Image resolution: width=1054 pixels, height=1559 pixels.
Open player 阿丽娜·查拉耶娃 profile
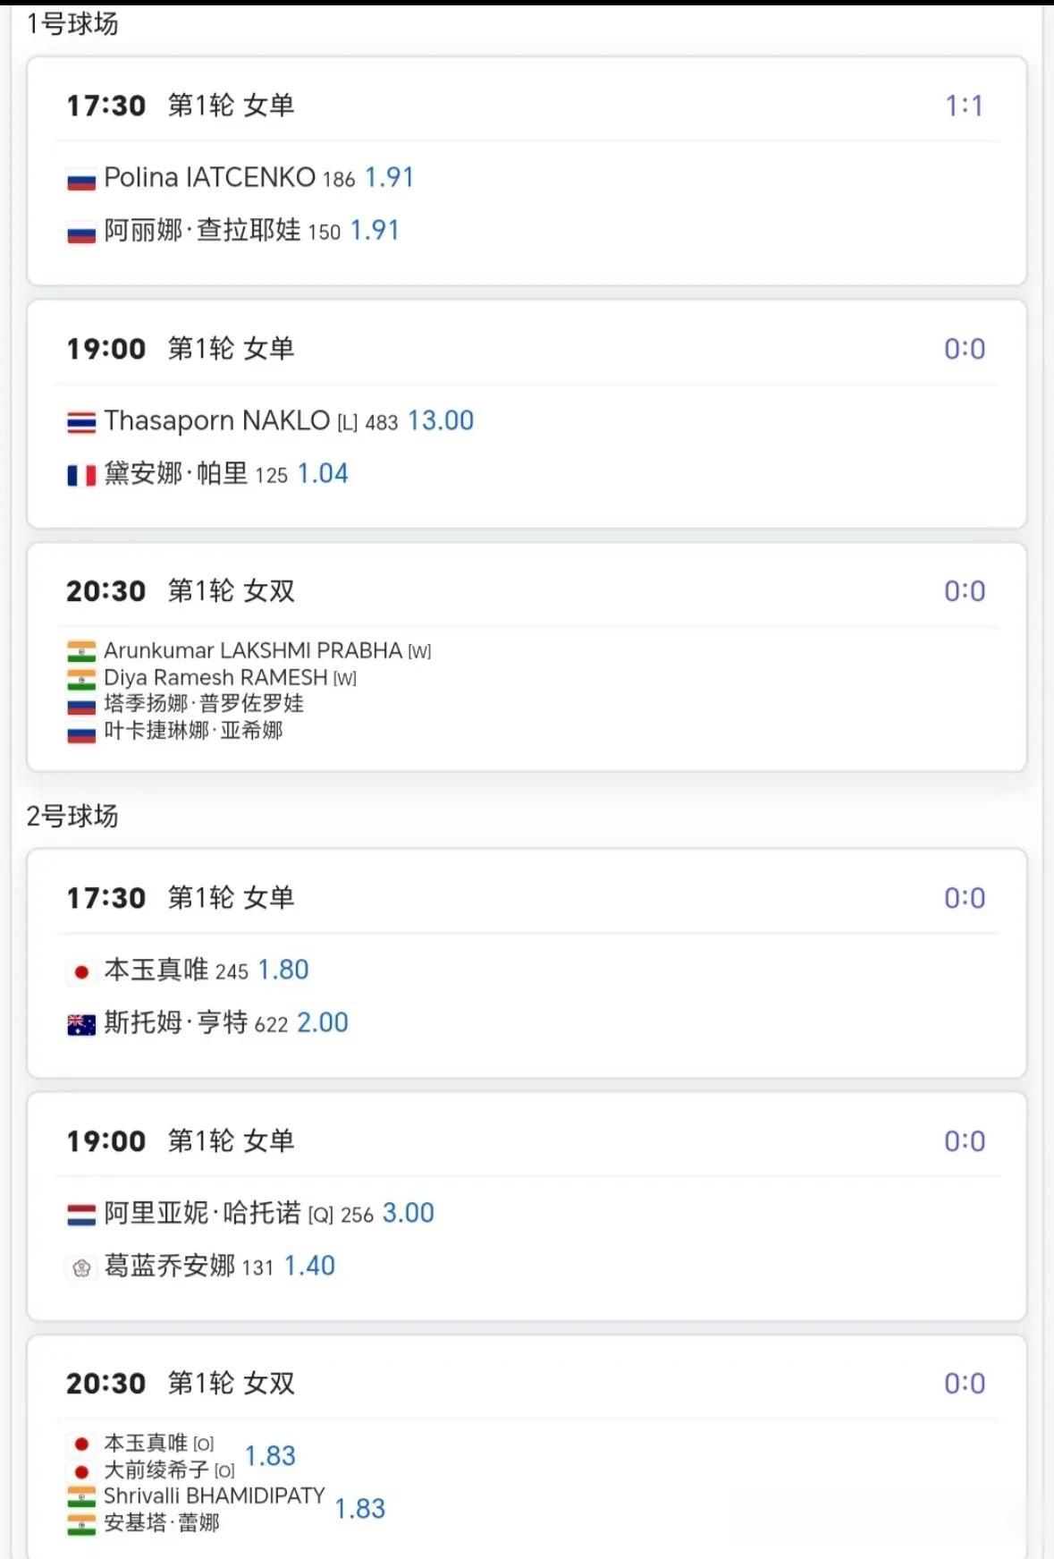point(202,231)
